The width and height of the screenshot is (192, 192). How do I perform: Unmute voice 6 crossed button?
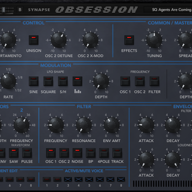click(x=100, y=179)
